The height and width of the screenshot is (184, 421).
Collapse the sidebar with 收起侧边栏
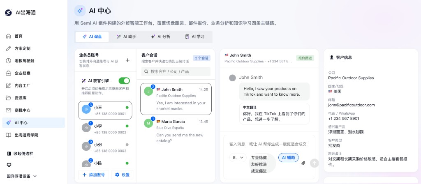point(20,154)
